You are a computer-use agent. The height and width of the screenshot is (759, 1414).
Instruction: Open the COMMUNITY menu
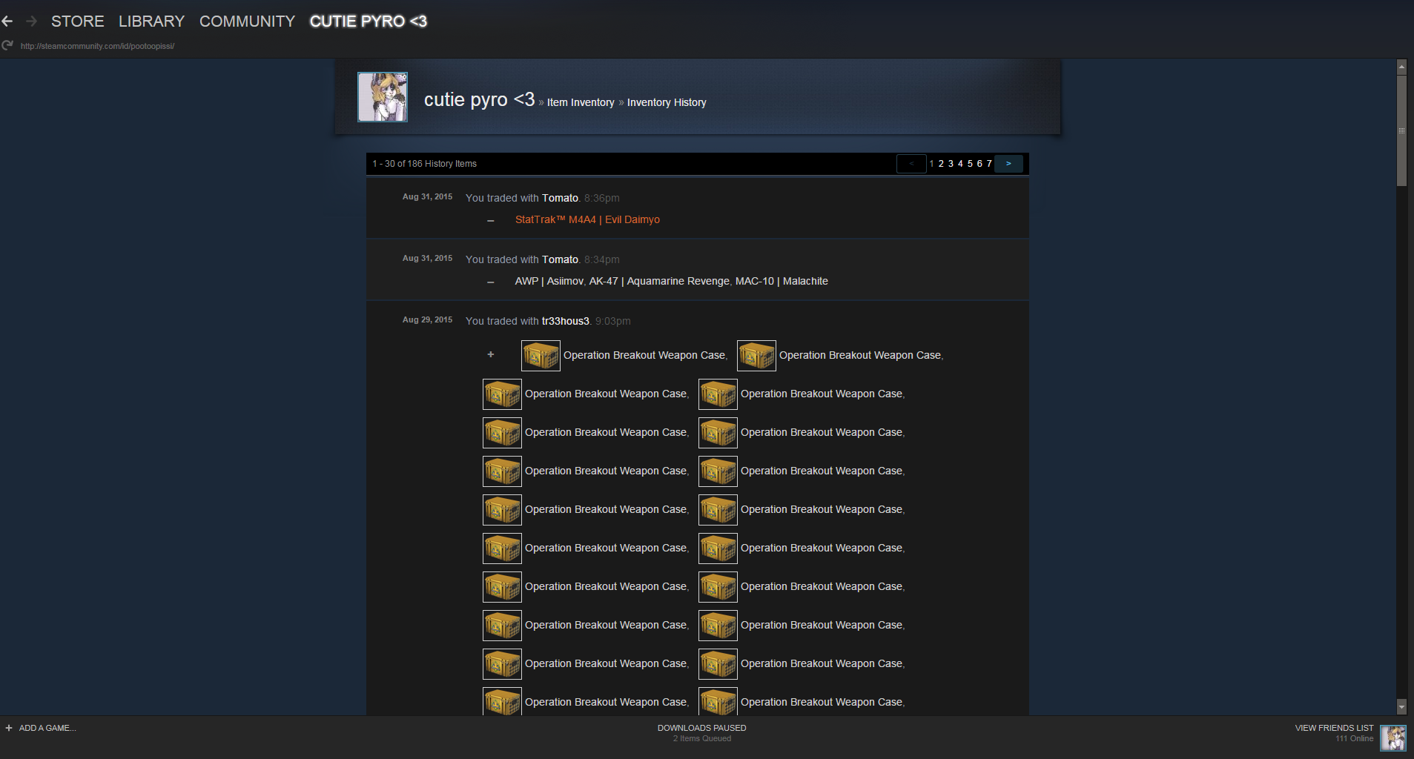(x=247, y=21)
